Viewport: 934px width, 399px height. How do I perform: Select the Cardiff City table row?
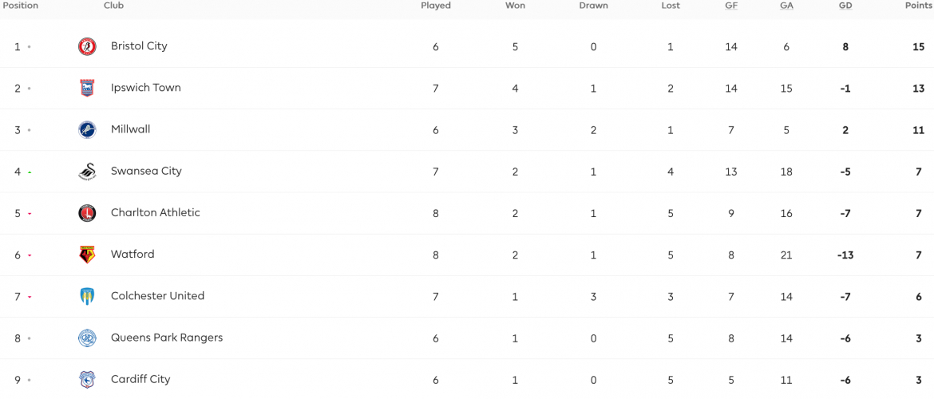(467, 379)
